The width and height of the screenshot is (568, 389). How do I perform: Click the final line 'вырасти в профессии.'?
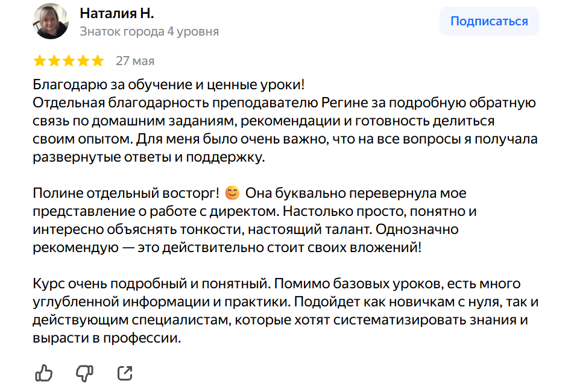coord(107,338)
